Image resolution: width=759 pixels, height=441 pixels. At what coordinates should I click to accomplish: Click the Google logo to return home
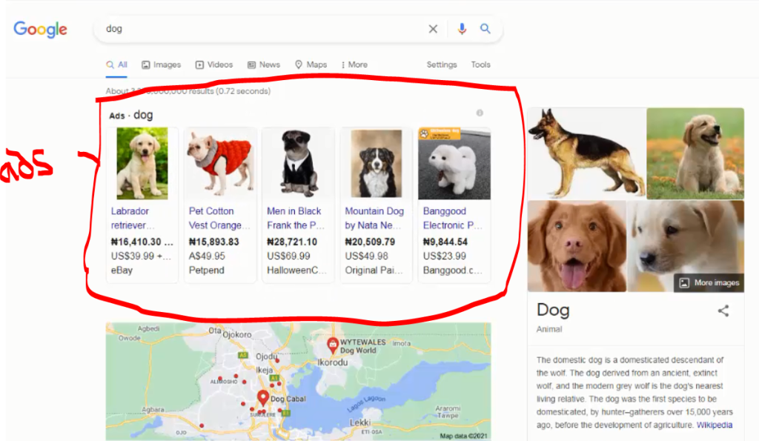tap(39, 29)
